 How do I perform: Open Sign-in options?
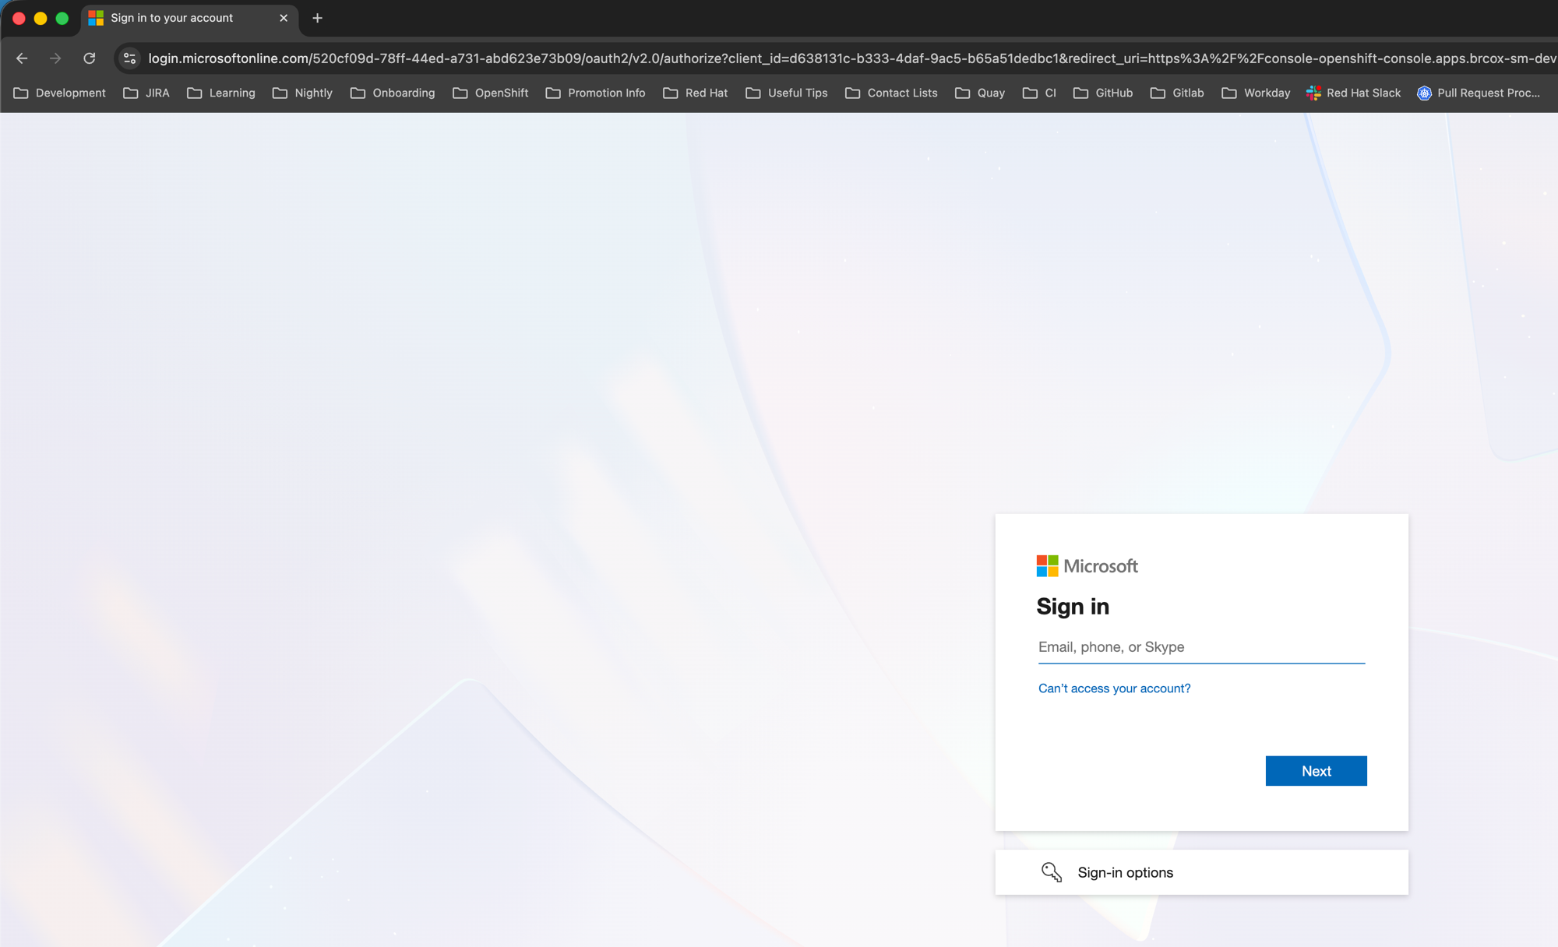pos(1201,872)
